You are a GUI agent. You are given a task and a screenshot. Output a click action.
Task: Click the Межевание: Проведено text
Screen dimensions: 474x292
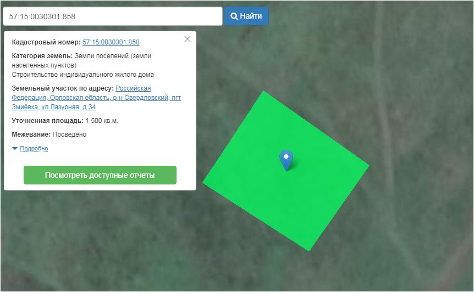point(49,134)
